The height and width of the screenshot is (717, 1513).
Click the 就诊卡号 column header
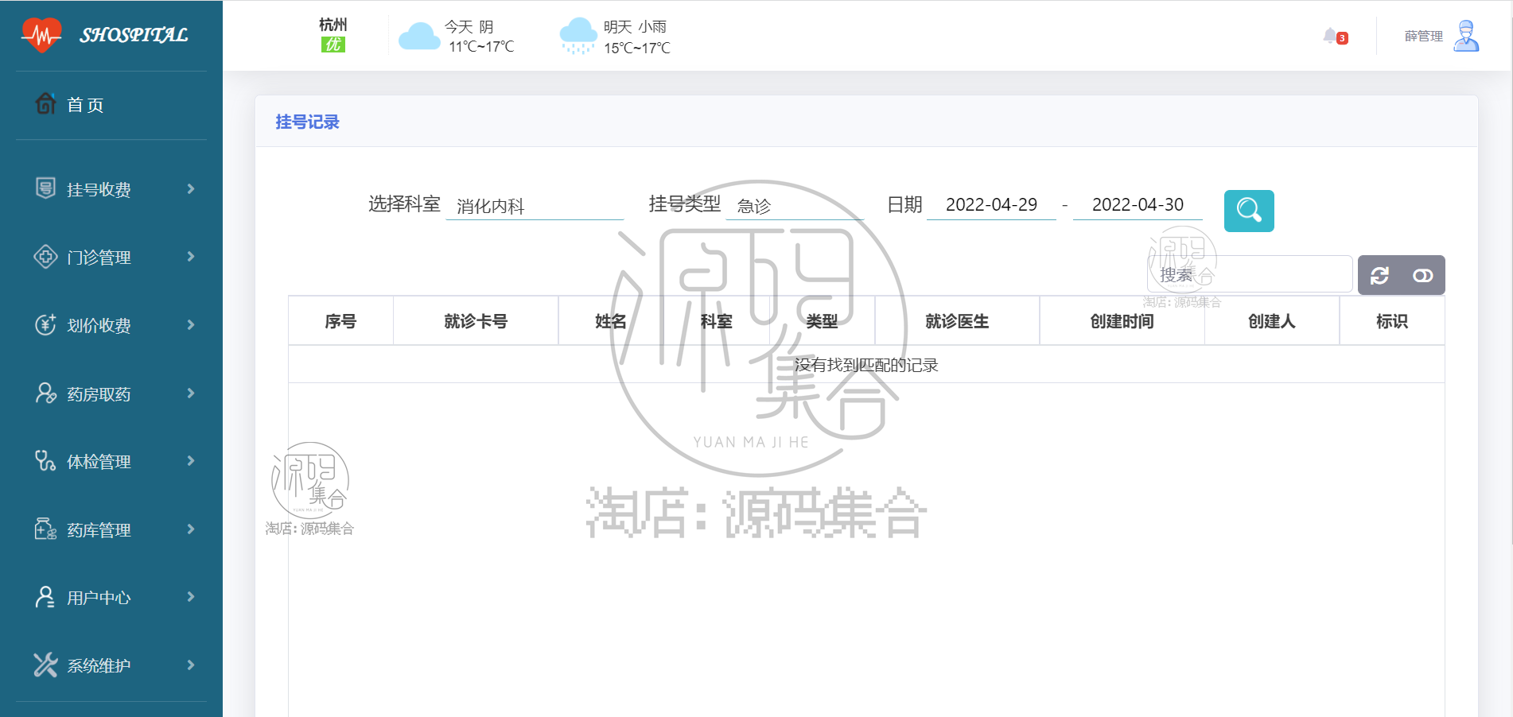(476, 321)
